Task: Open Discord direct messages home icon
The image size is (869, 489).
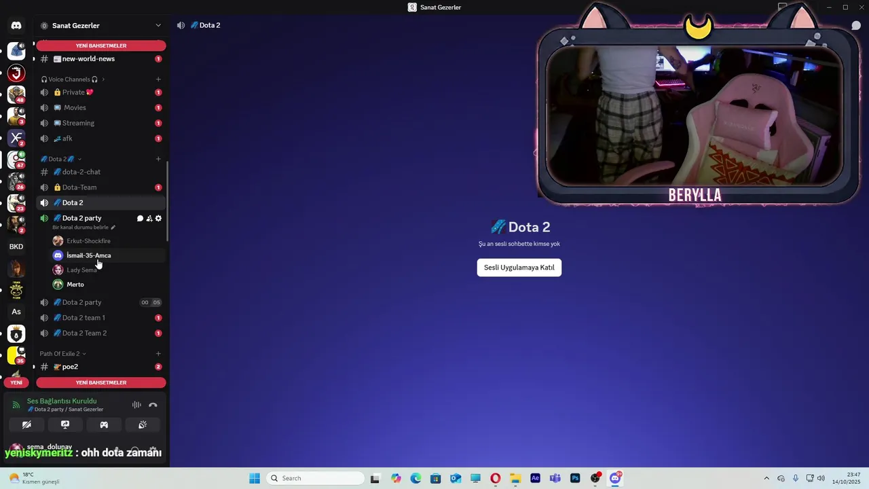Action: 16,26
